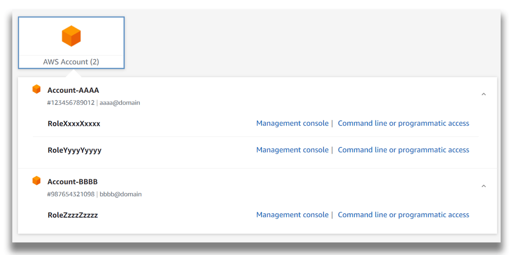Viewport: 514px width, 255px height.
Task: Click the bbbb@domain email text
Action: [120, 195]
